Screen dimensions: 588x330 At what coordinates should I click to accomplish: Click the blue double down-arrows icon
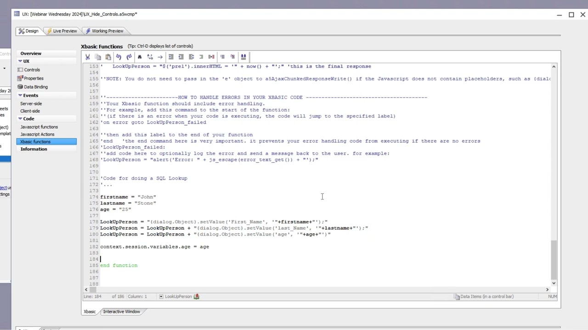pos(243,57)
